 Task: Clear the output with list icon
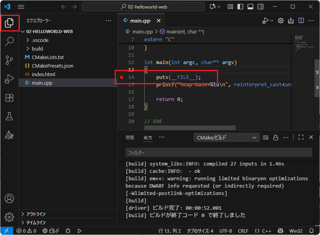[x=266, y=138]
